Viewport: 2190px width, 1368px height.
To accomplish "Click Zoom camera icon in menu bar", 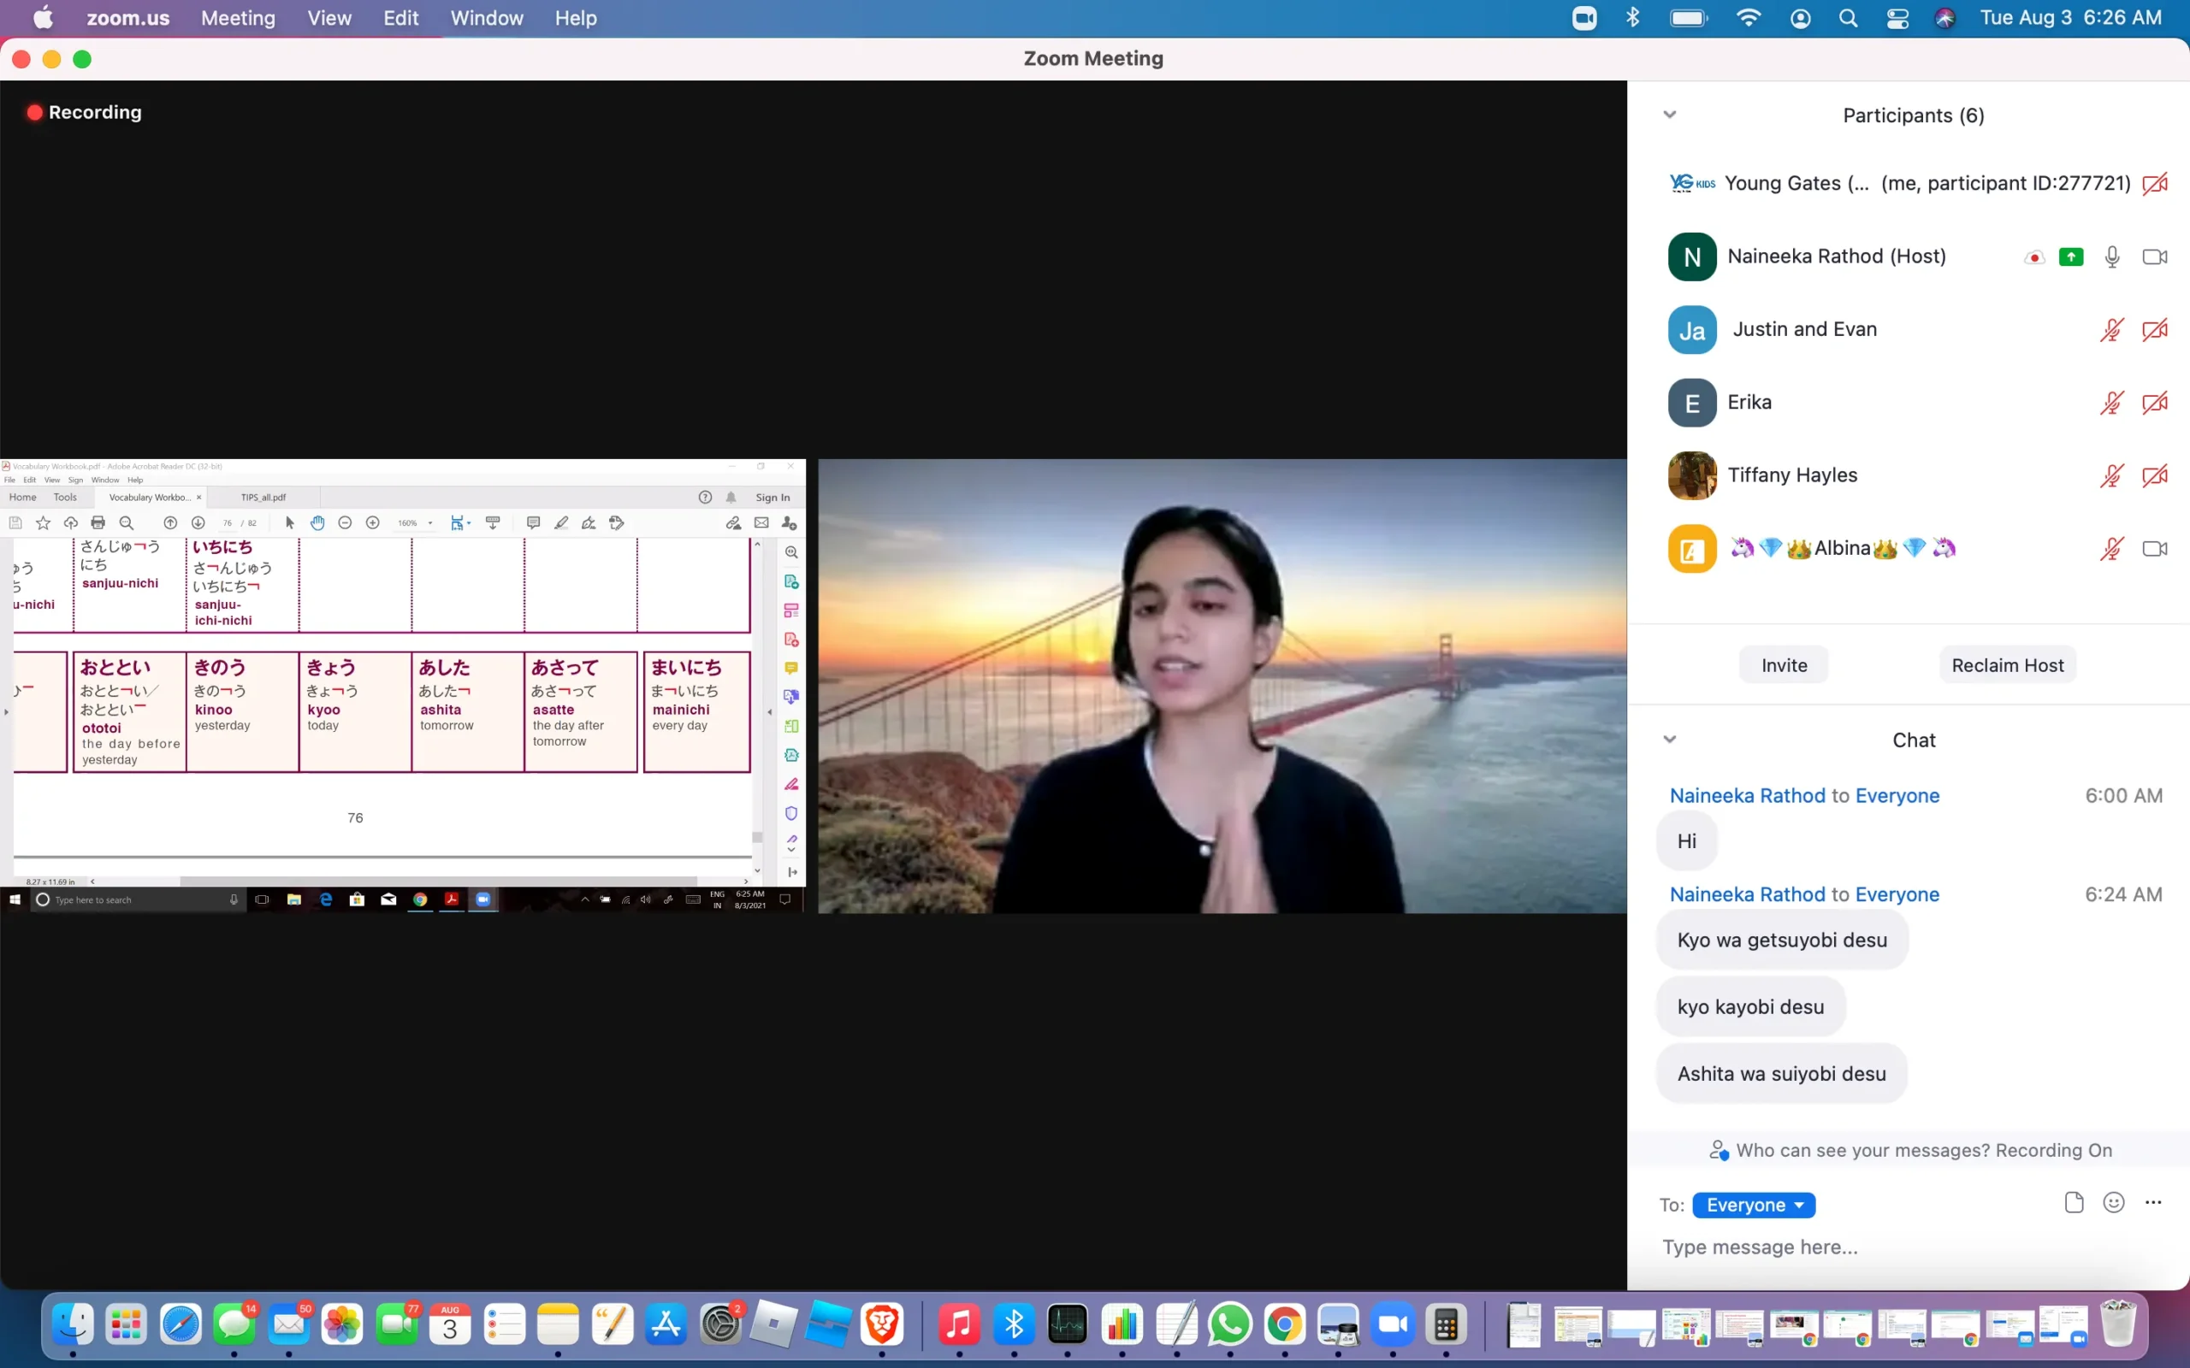I will click(x=1583, y=18).
